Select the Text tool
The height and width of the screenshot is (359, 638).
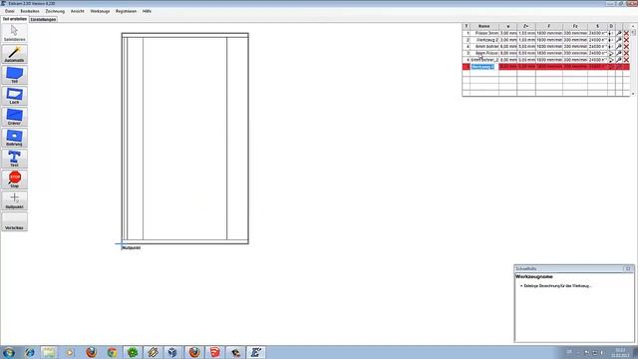coord(14,159)
